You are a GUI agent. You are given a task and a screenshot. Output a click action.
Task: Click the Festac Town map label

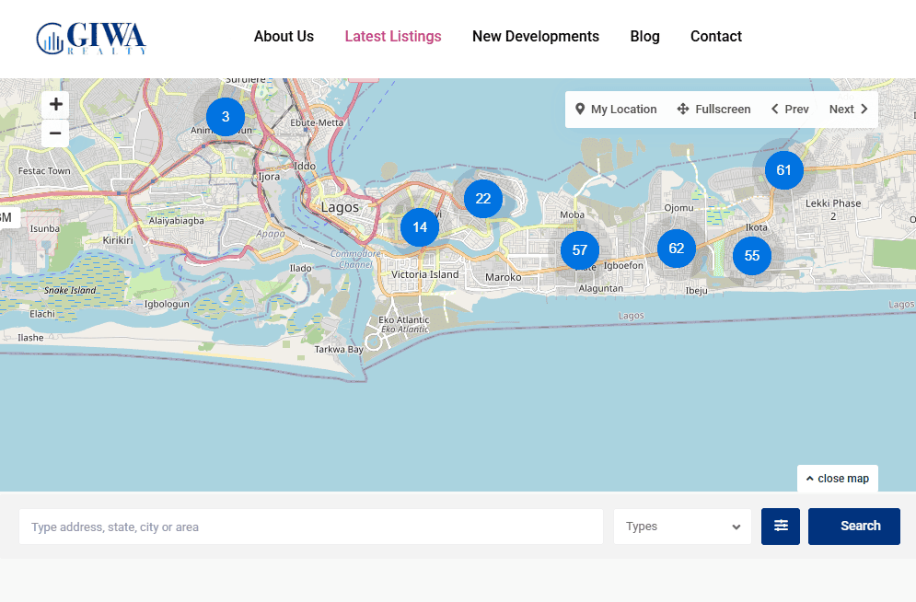[44, 171]
